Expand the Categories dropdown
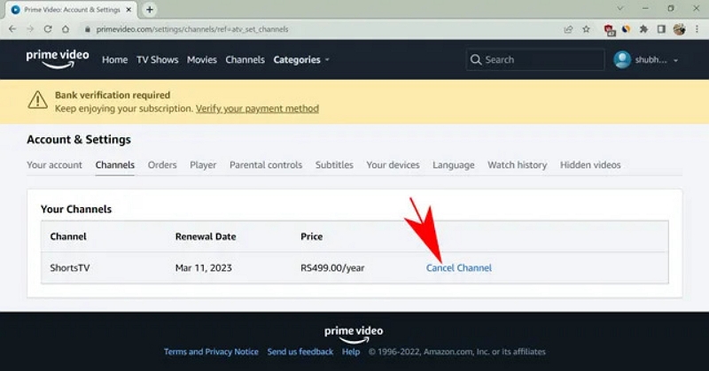709x371 pixels. click(300, 60)
